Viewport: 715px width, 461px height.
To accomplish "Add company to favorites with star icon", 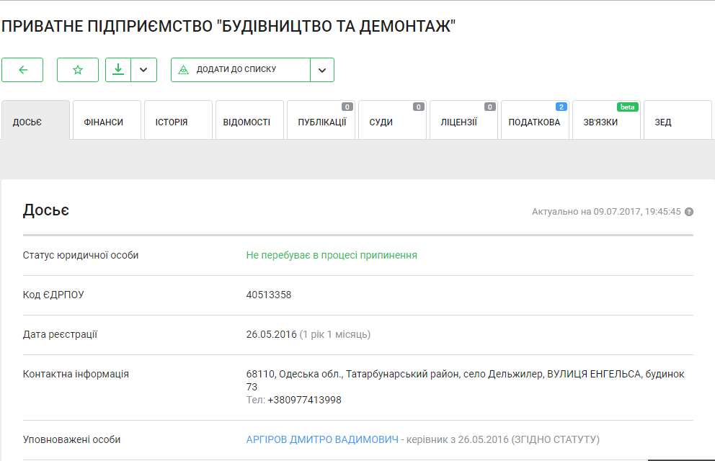I will (78, 70).
